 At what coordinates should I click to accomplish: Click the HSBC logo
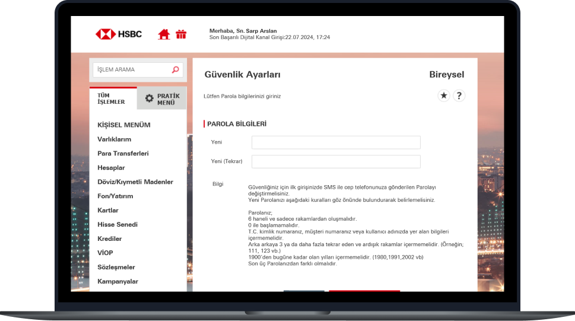pos(119,34)
